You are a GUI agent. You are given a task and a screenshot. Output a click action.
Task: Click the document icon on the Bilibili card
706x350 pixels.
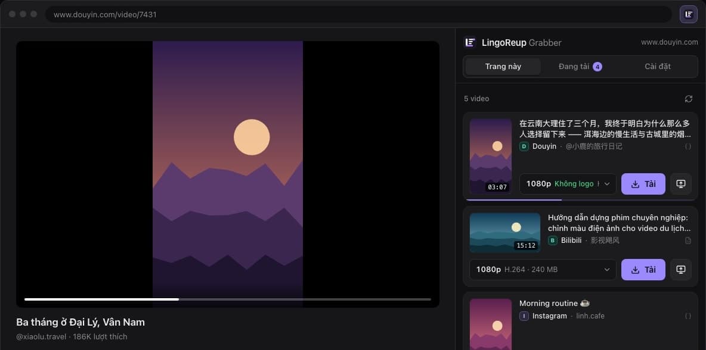pos(688,240)
